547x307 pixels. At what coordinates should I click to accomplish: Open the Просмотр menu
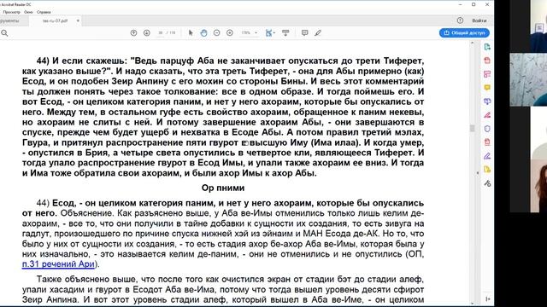(x=11, y=12)
